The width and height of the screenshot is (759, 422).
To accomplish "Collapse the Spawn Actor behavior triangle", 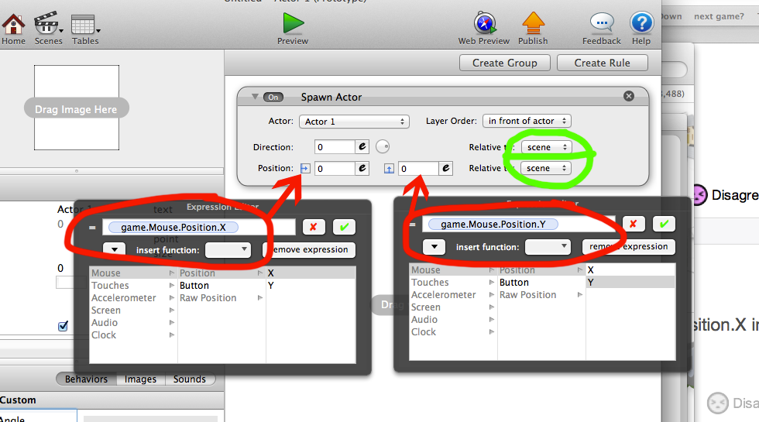I will [x=254, y=97].
